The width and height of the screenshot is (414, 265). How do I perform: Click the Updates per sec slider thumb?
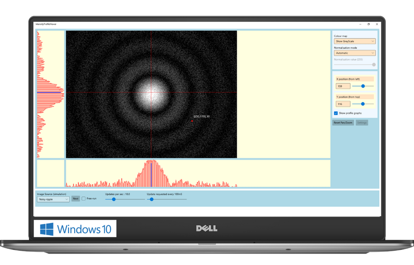114,199
